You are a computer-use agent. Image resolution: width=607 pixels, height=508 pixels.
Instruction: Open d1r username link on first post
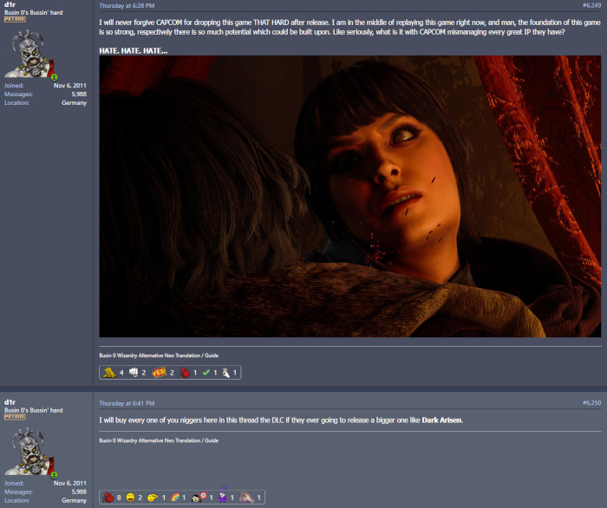[x=10, y=4]
